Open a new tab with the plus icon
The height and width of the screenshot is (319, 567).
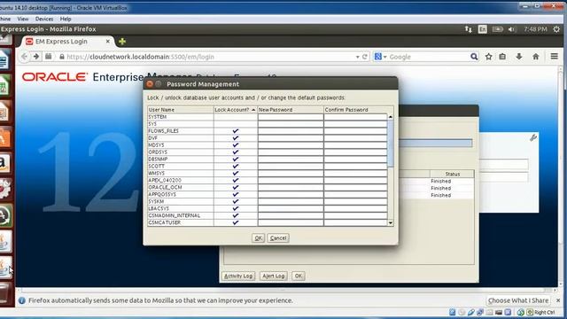pos(122,42)
